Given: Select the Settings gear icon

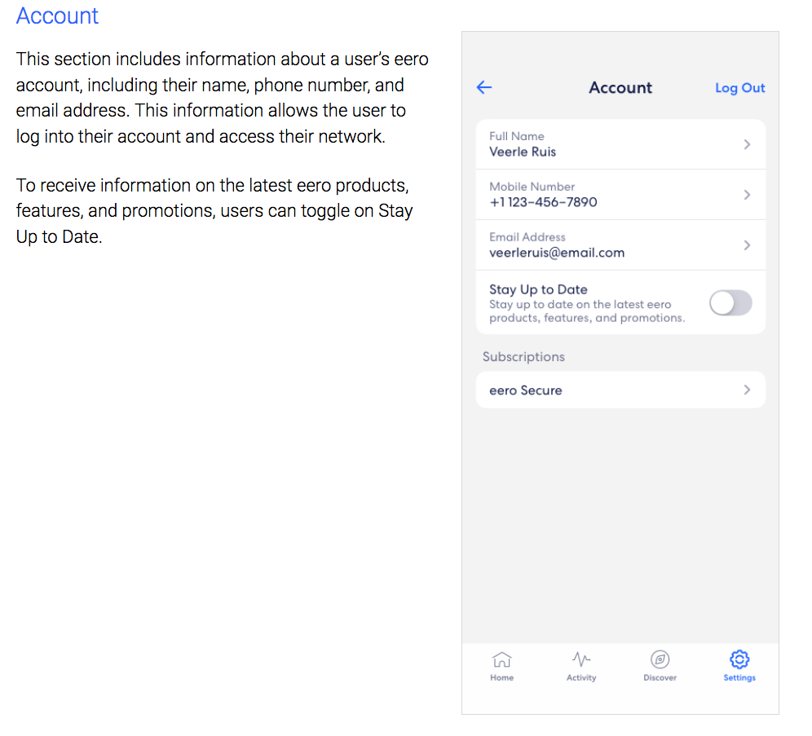Looking at the screenshot, I should coord(739,659).
